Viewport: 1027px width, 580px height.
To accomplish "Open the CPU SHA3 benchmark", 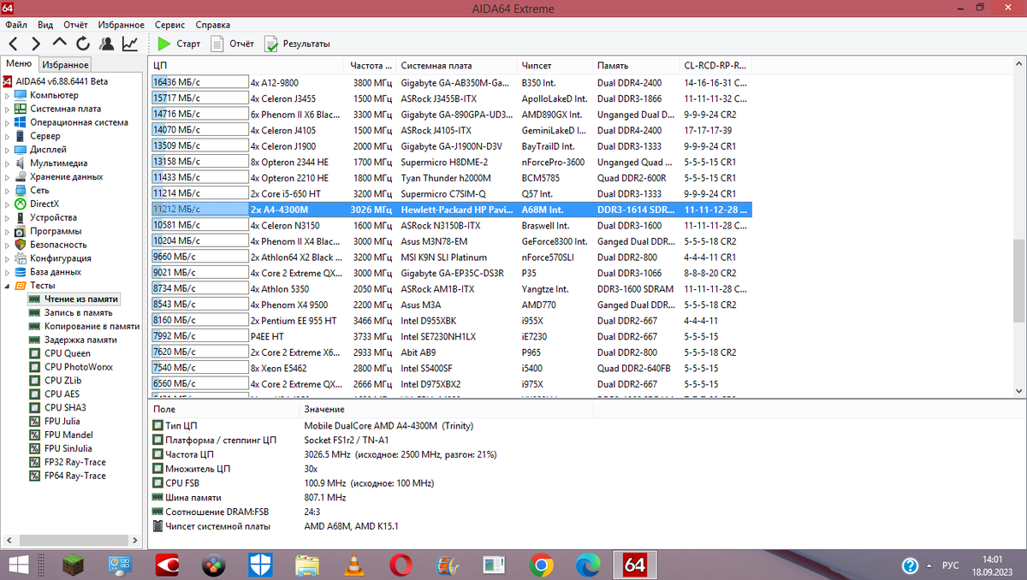I will coord(64,407).
